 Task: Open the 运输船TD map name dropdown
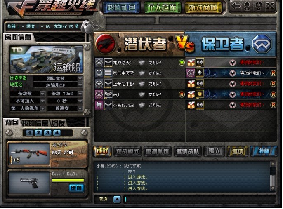(x=80, y=85)
